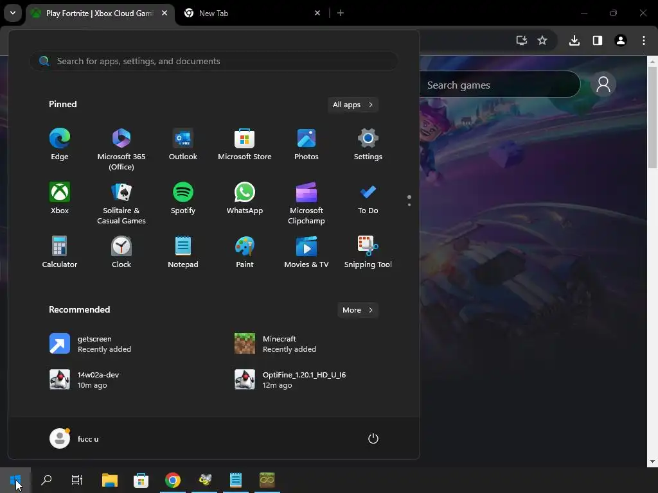The width and height of the screenshot is (658, 493).
Task: Open the fucc u user account
Action: (x=75, y=438)
